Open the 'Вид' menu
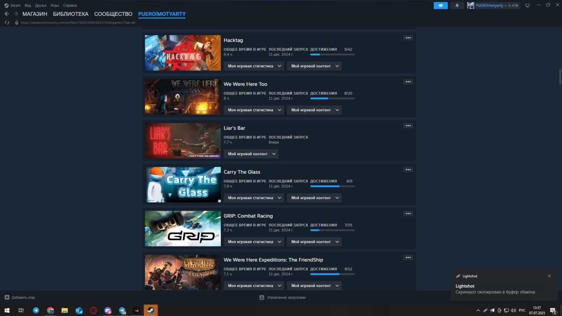This screenshot has width=562, height=316. pyautogui.click(x=28, y=5)
